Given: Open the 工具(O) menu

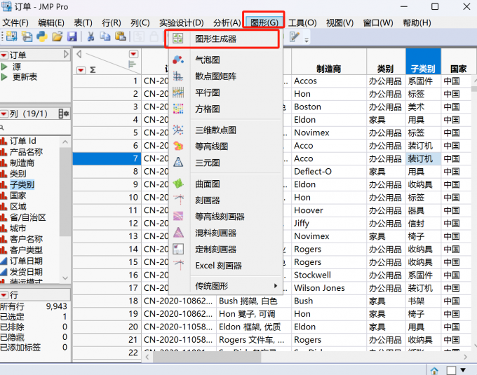Looking at the screenshot, I should pos(302,23).
